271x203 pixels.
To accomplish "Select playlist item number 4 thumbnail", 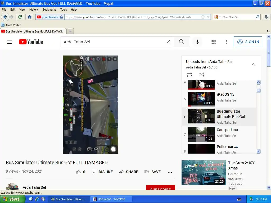I will tap(201, 85).
